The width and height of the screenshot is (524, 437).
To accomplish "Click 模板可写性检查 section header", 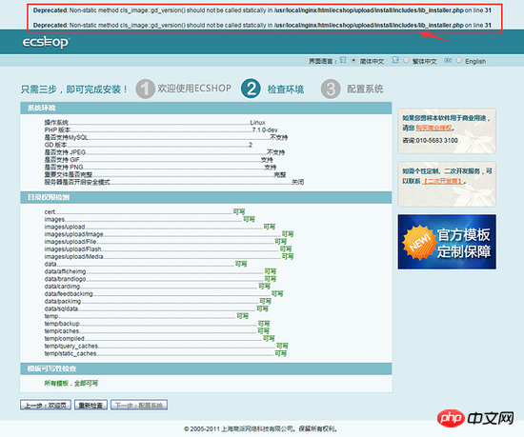I will 206,368.
